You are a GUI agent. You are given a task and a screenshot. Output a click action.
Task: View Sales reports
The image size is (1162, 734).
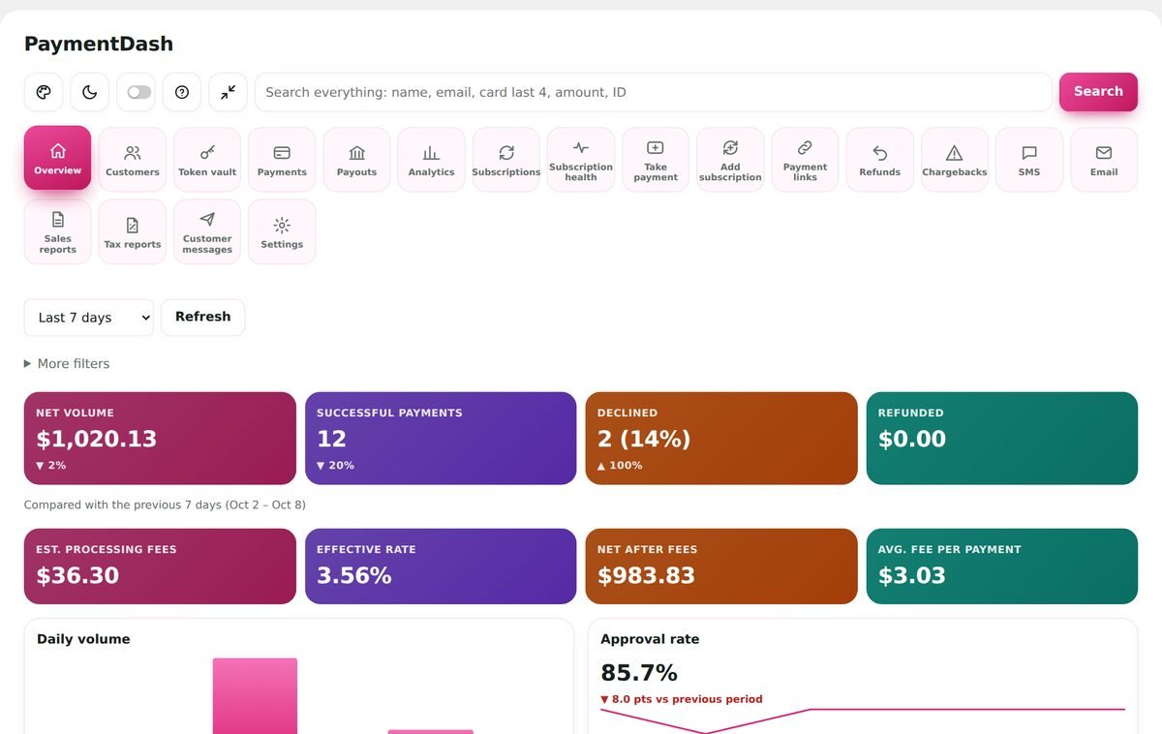tap(58, 231)
